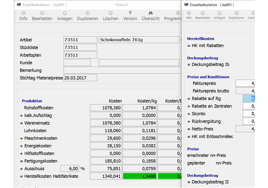Click the Artikel number field
The width and height of the screenshot is (268, 188).
point(80,40)
